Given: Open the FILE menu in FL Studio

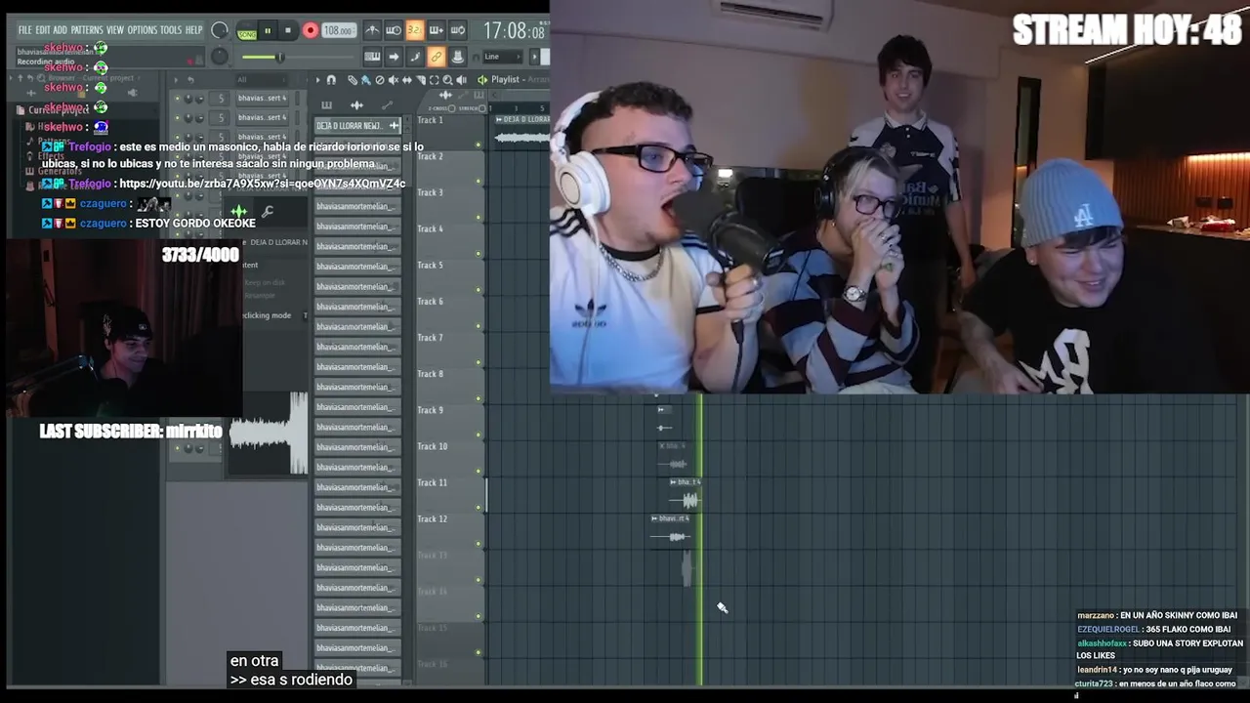Looking at the screenshot, I should (25, 29).
